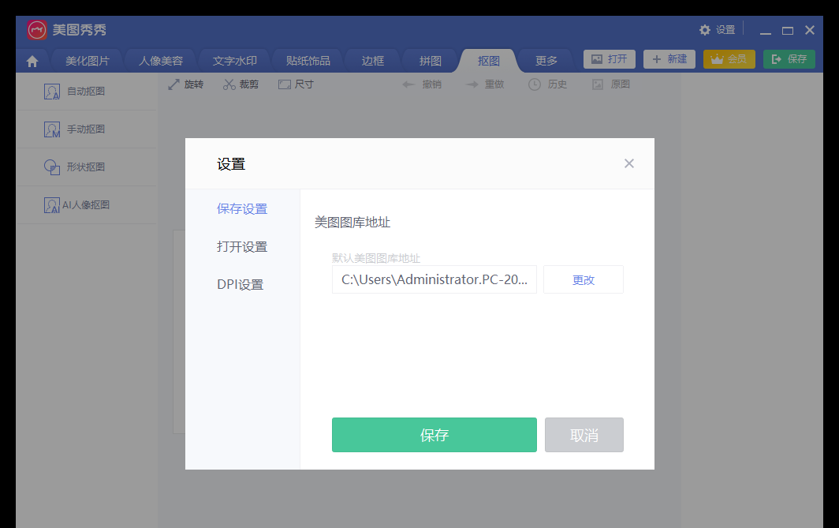This screenshot has width=839, height=528.
Task: Switch to 贴纸饰品 tab
Action: pyautogui.click(x=308, y=61)
